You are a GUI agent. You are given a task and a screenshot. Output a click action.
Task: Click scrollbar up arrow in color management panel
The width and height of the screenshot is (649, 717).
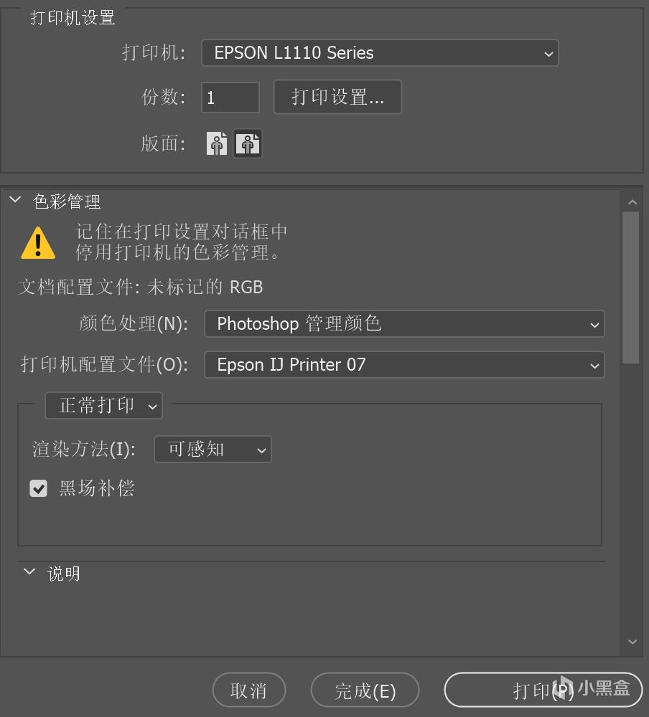click(x=632, y=202)
